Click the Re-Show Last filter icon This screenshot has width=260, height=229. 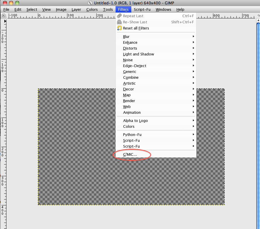(119, 22)
